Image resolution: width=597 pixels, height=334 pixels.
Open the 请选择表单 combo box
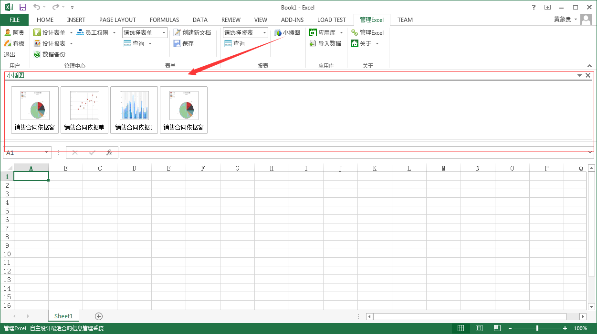pyautogui.click(x=145, y=33)
